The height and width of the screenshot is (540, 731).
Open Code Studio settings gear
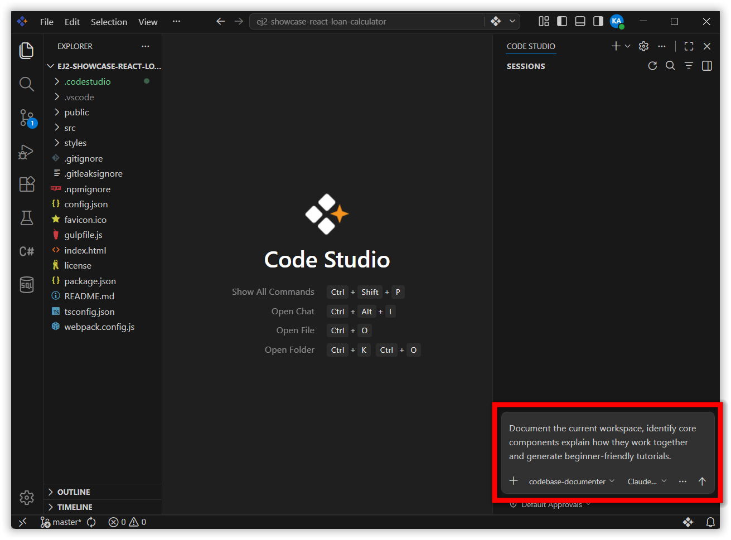point(643,46)
